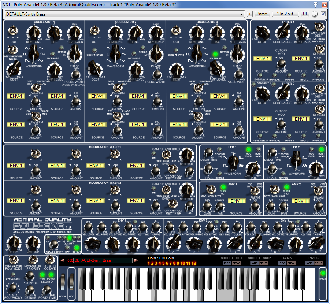Click Oscillator 1 WAVEFORM selector knob

point(34,54)
